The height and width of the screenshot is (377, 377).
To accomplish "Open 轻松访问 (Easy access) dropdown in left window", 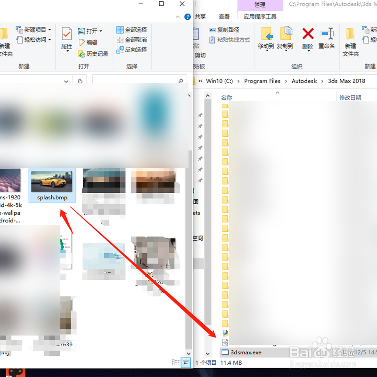I will (x=33, y=40).
